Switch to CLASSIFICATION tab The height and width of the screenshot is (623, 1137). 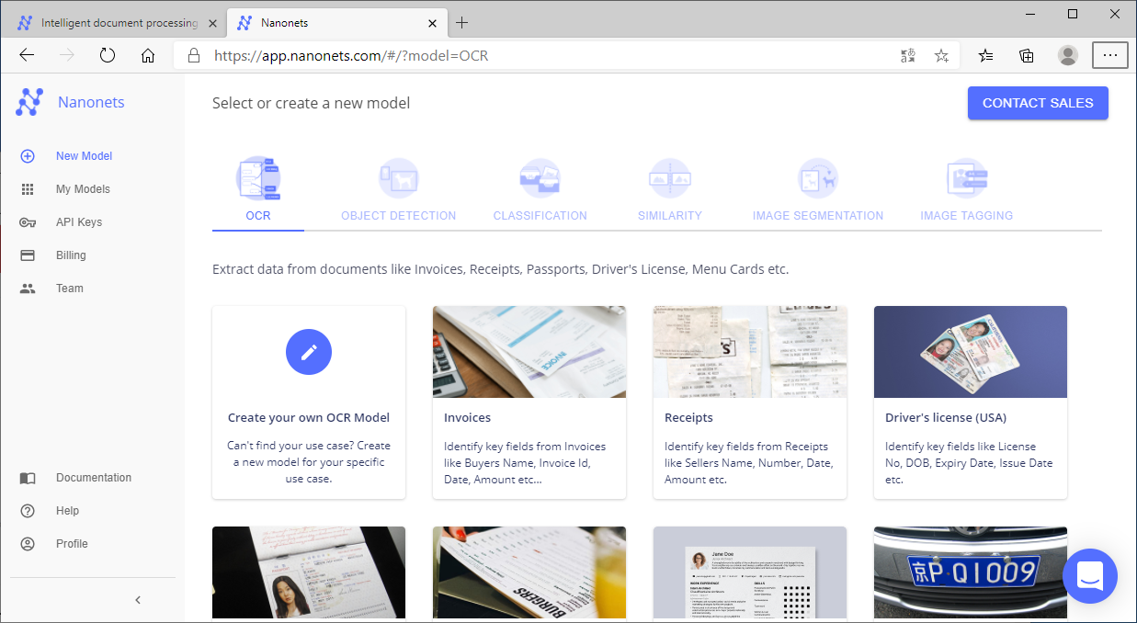tap(540, 216)
